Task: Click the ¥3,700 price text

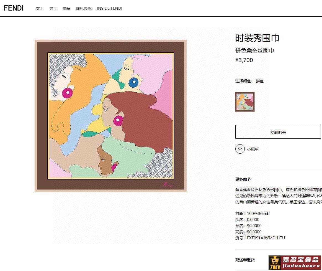Action: tap(244, 60)
